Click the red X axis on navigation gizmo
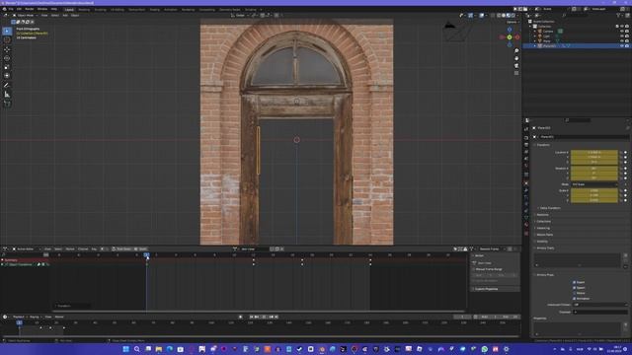 tap(517, 37)
